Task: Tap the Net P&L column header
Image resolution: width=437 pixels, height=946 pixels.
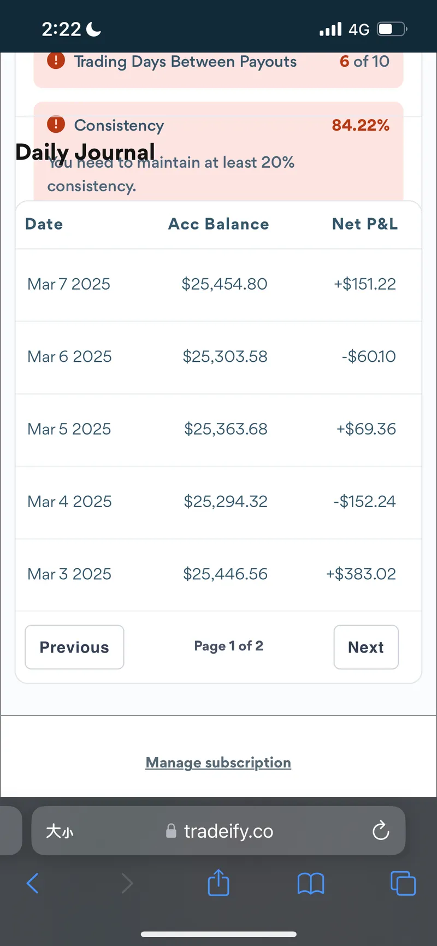Action: (x=365, y=224)
